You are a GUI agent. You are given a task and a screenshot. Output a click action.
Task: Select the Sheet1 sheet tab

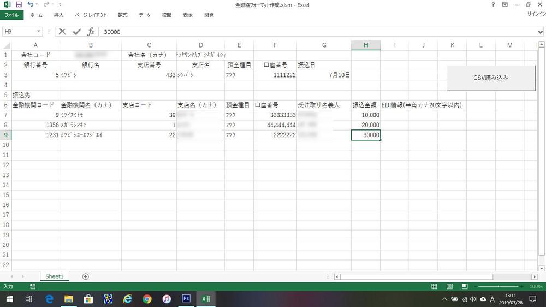coord(54,276)
